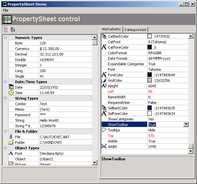Click the folder icon beside Folder

11,142
